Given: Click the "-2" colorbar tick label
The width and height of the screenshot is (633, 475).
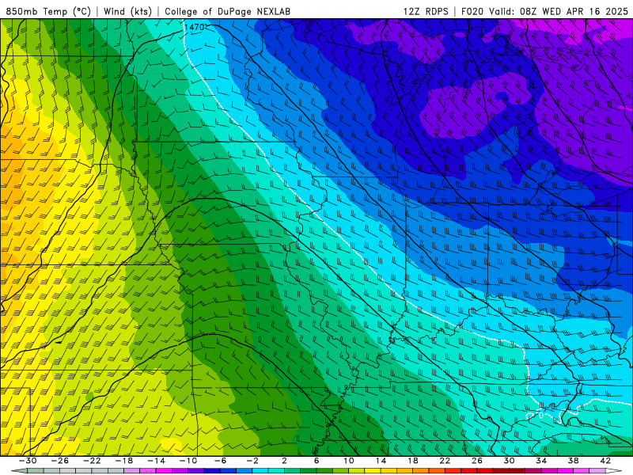Looking at the screenshot, I should [252, 461].
